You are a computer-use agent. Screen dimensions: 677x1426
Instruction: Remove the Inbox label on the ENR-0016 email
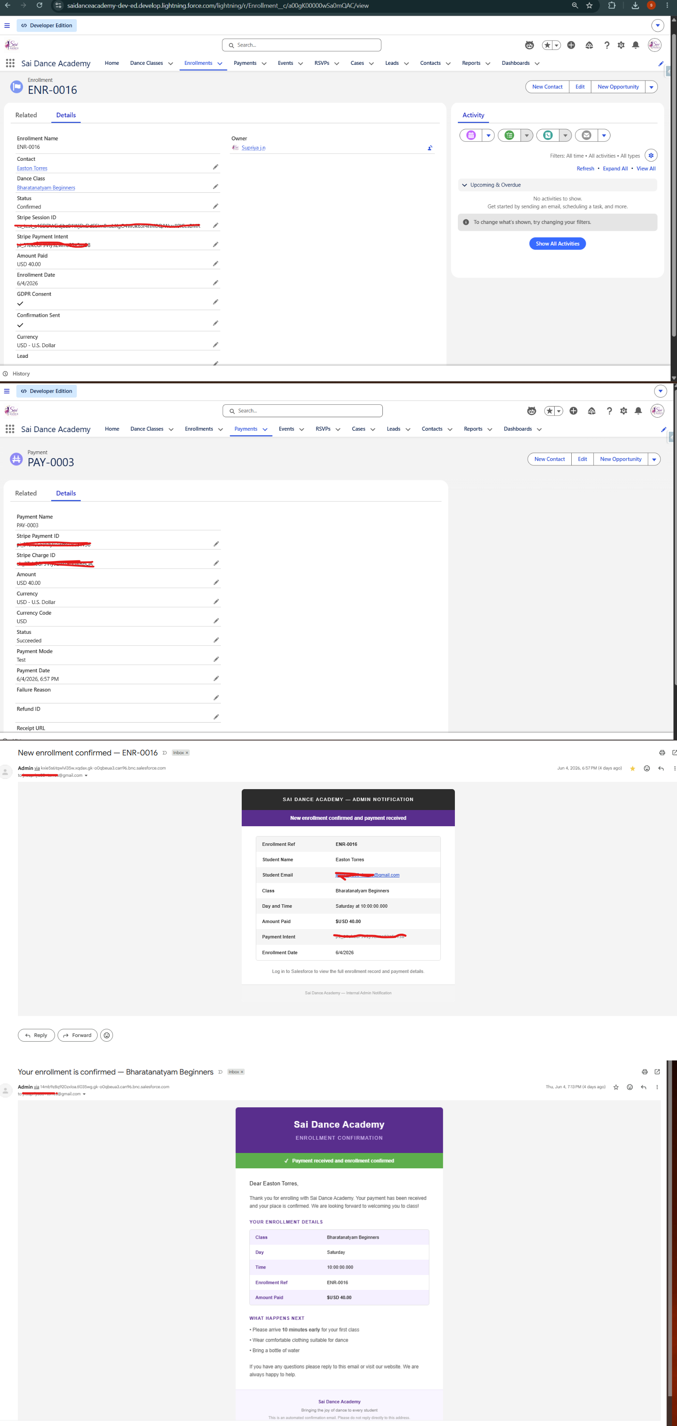pos(187,753)
